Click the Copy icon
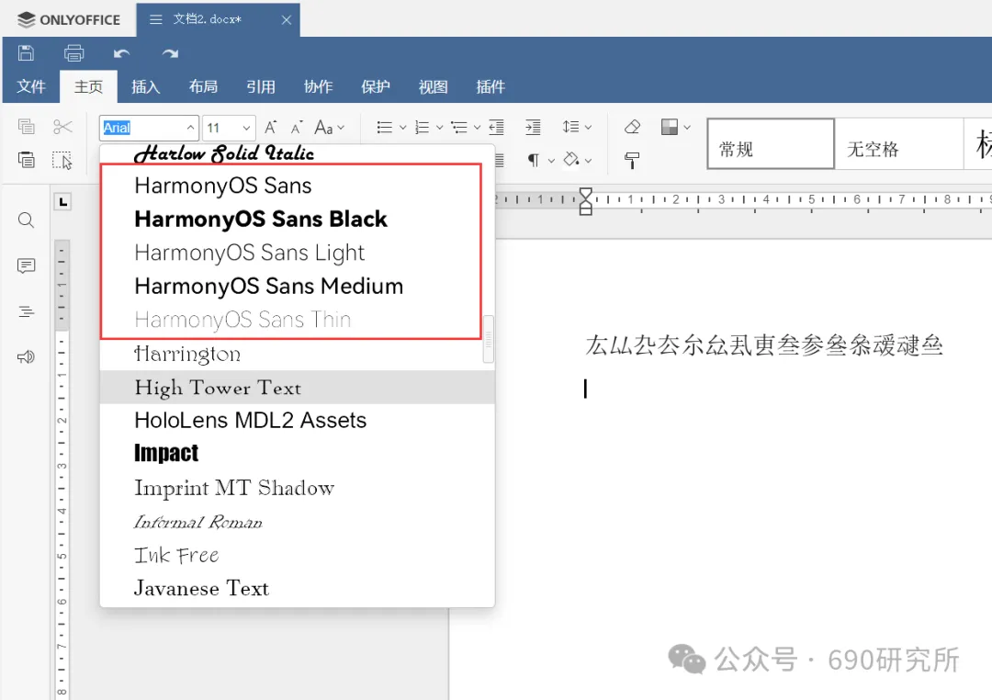Image resolution: width=992 pixels, height=700 pixels. (x=26, y=127)
